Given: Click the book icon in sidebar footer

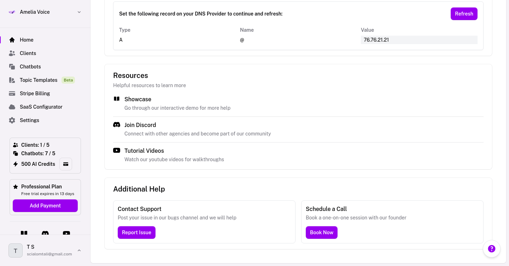Looking at the screenshot, I should pyautogui.click(x=24, y=233).
